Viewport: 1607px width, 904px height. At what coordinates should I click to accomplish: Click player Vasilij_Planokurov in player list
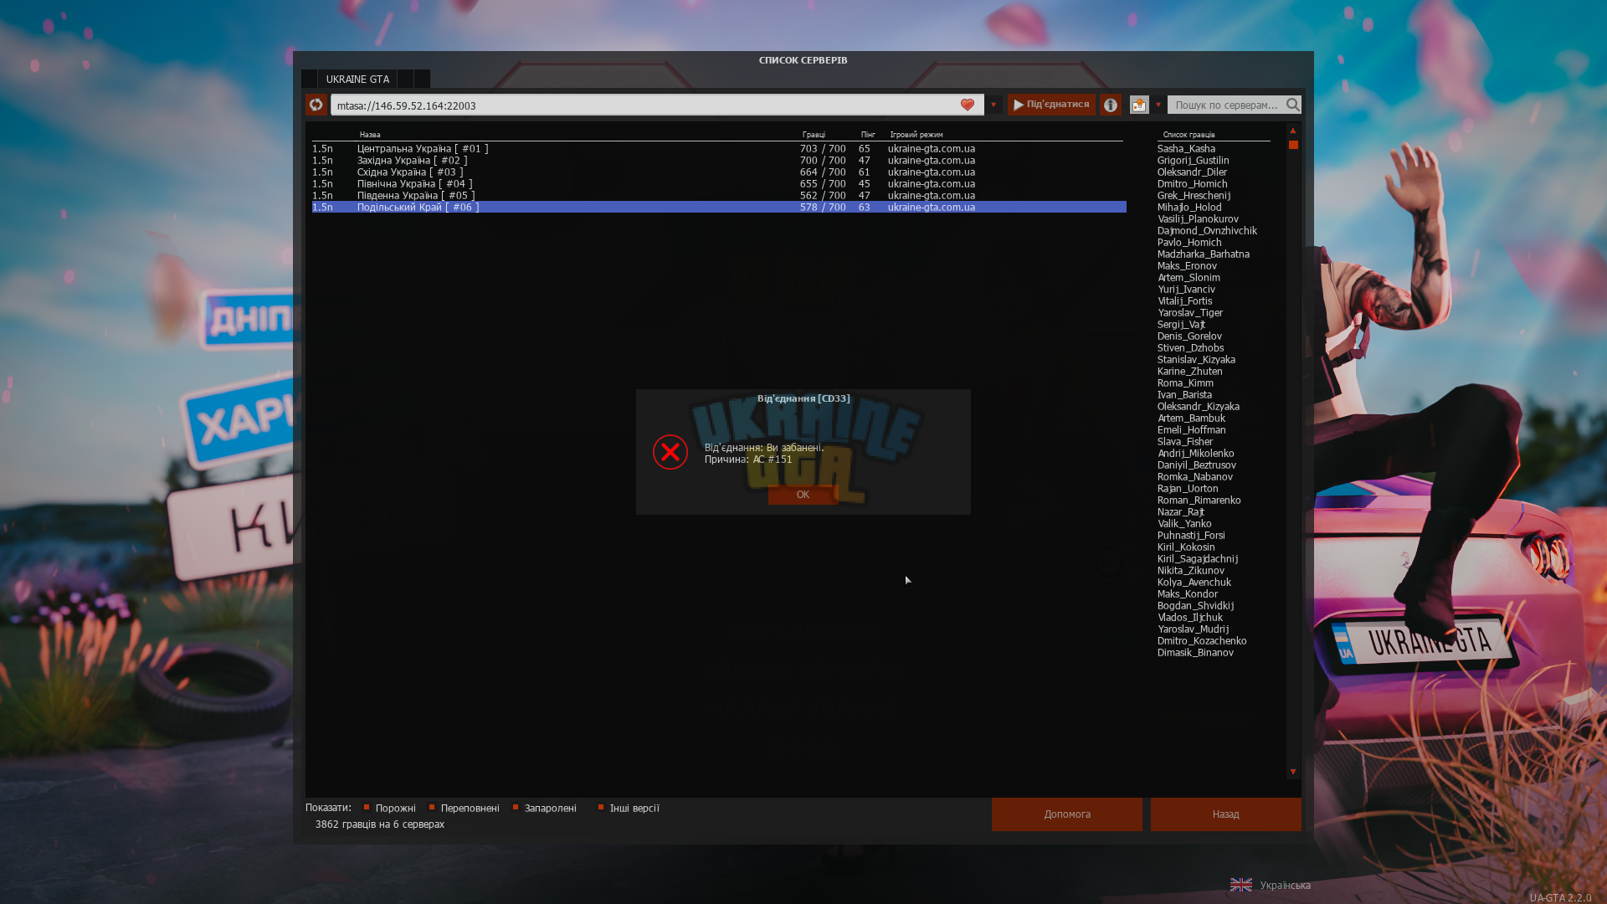tap(1198, 218)
